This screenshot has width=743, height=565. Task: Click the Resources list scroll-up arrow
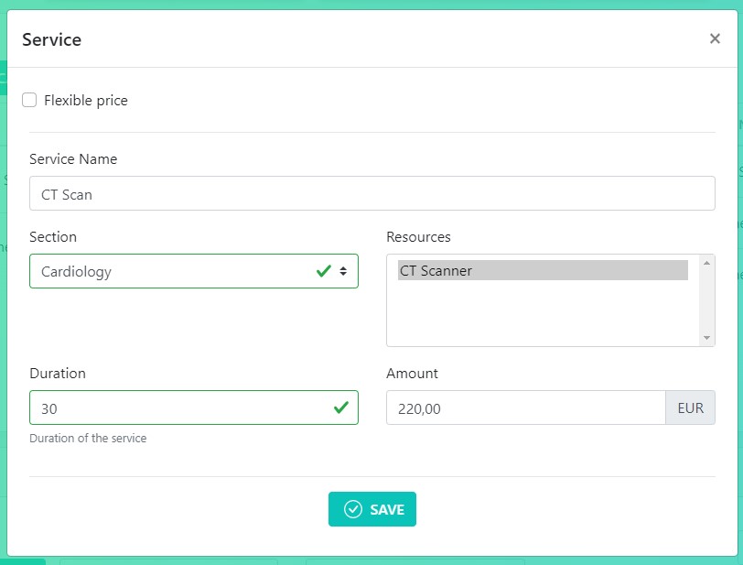click(x=706, y=263)
